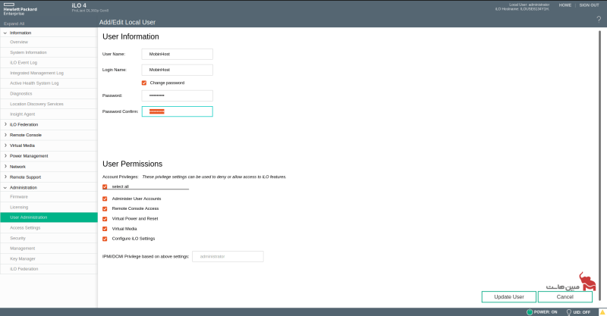Uncheck Configure iLO Settings privilege
This screenshot has width=607, height=316.
(x=105, y=239)
